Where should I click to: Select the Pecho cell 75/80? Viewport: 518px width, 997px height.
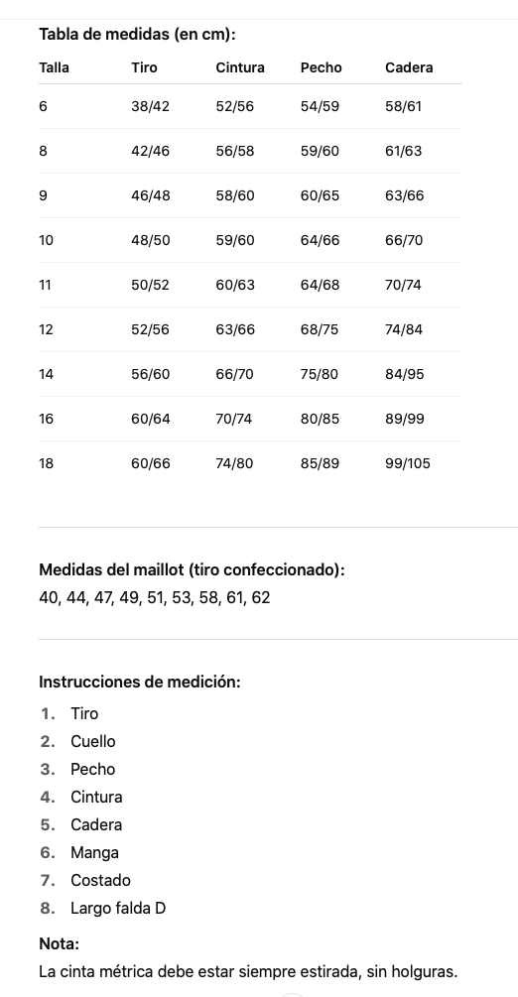[320, 374]
